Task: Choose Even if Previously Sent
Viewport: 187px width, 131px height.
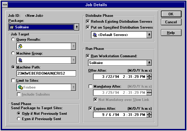Action: pos(19,119)
